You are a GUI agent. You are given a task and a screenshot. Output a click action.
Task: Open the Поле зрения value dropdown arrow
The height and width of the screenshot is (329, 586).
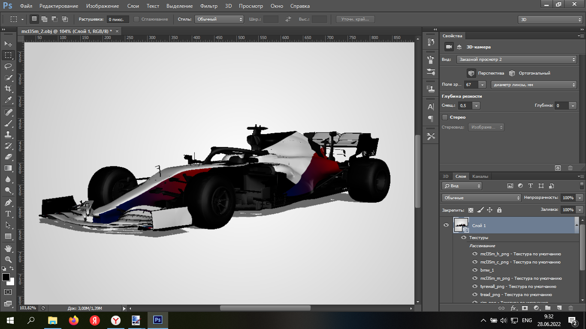pos(482,85)
